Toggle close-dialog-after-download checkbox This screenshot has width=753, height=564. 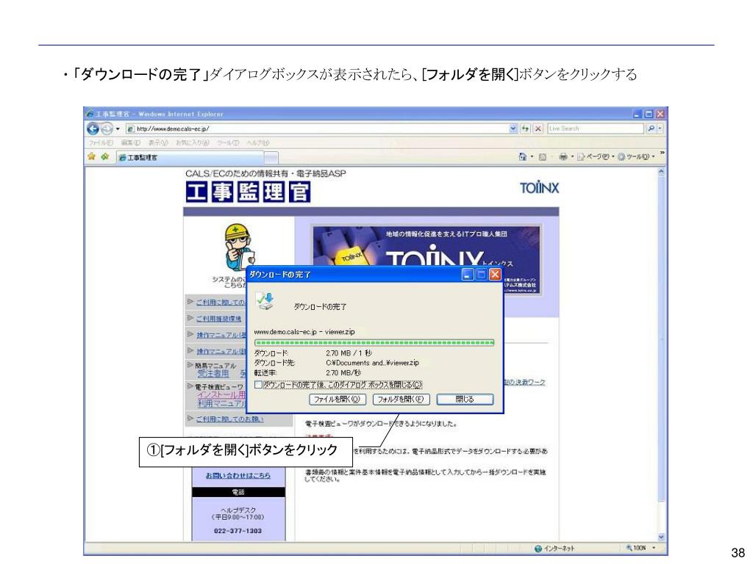pos(258,385)
